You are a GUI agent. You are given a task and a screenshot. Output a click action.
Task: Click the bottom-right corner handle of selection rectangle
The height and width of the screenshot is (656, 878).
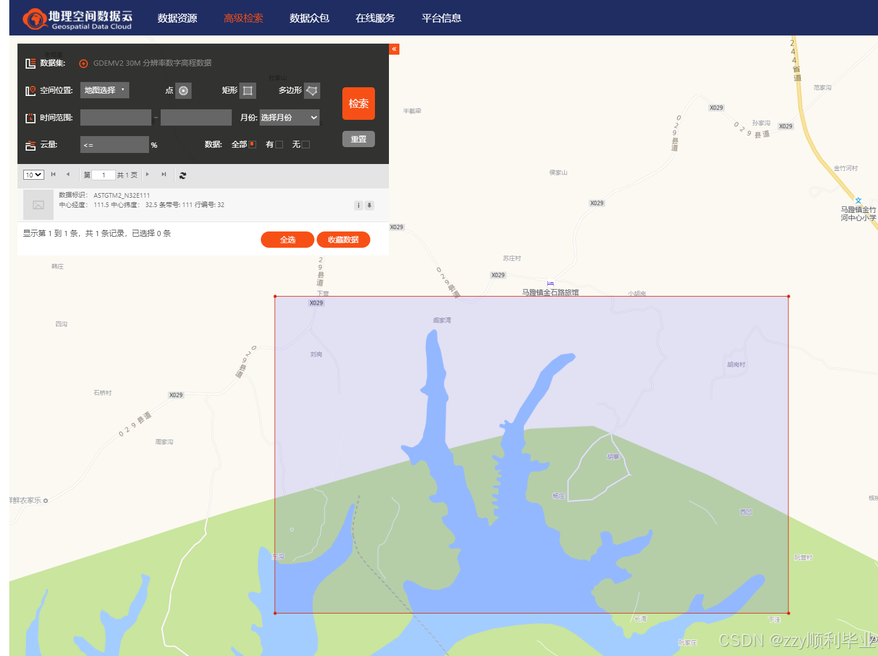pos(788,613)
